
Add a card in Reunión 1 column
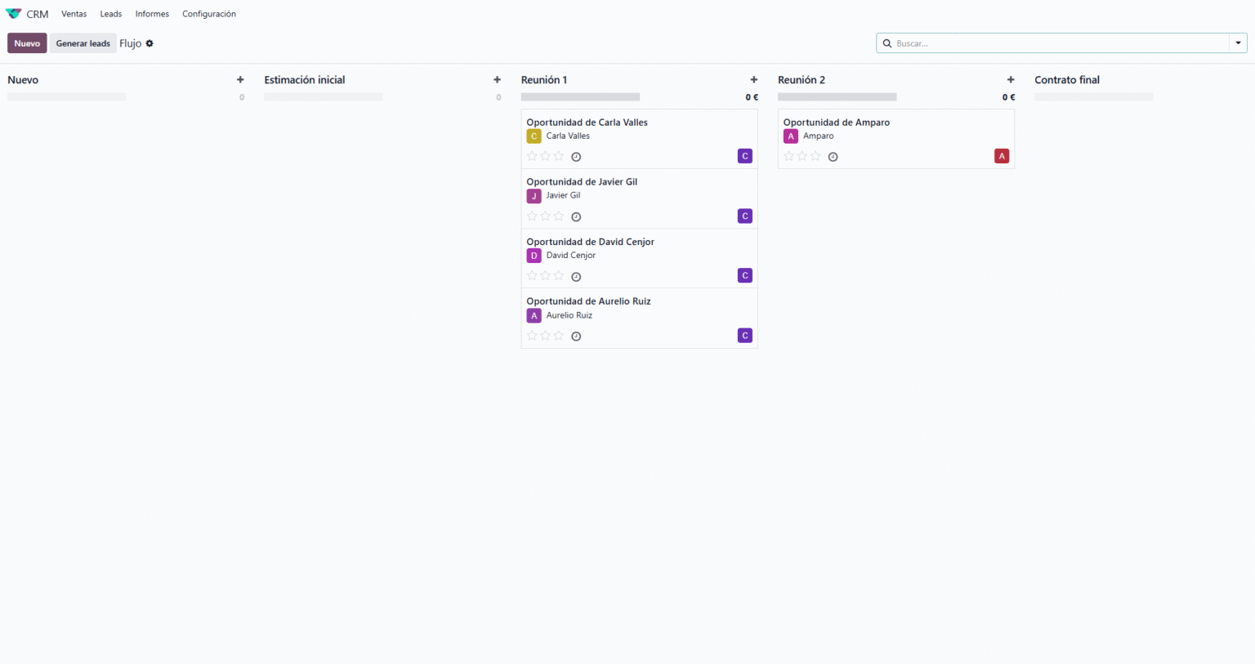click(x=753, y=80)
